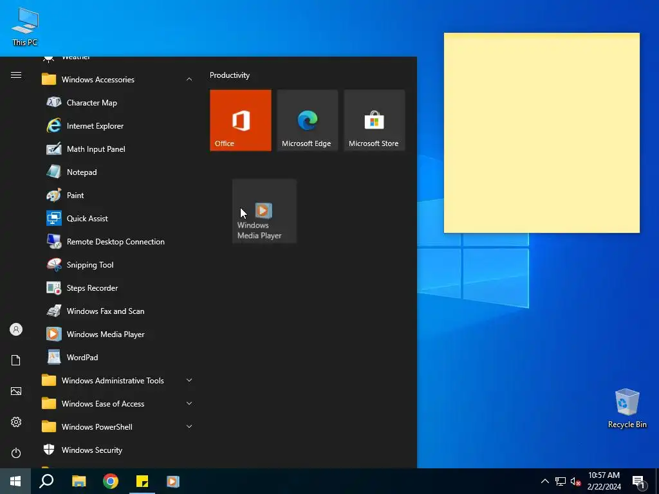Click the Show desktop sliver at taskbar end
659x494 pixels.
coord(657,481)
